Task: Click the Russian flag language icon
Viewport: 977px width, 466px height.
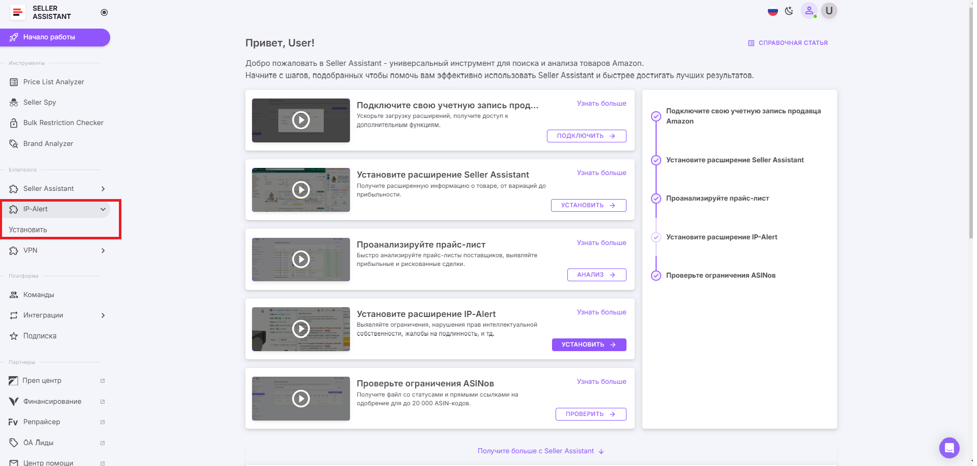Action: (x=772, y=11)
